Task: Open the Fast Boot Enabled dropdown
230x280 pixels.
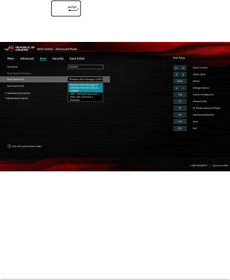Action: click(85, 67)
